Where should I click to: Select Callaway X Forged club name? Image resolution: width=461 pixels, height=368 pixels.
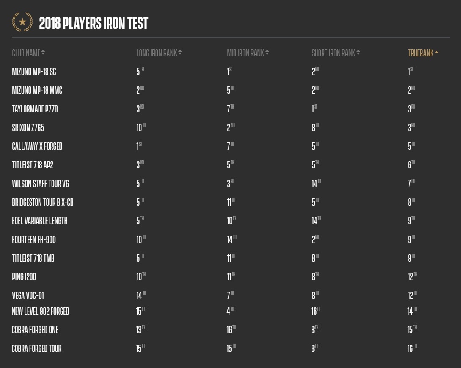tap(37, 146)
